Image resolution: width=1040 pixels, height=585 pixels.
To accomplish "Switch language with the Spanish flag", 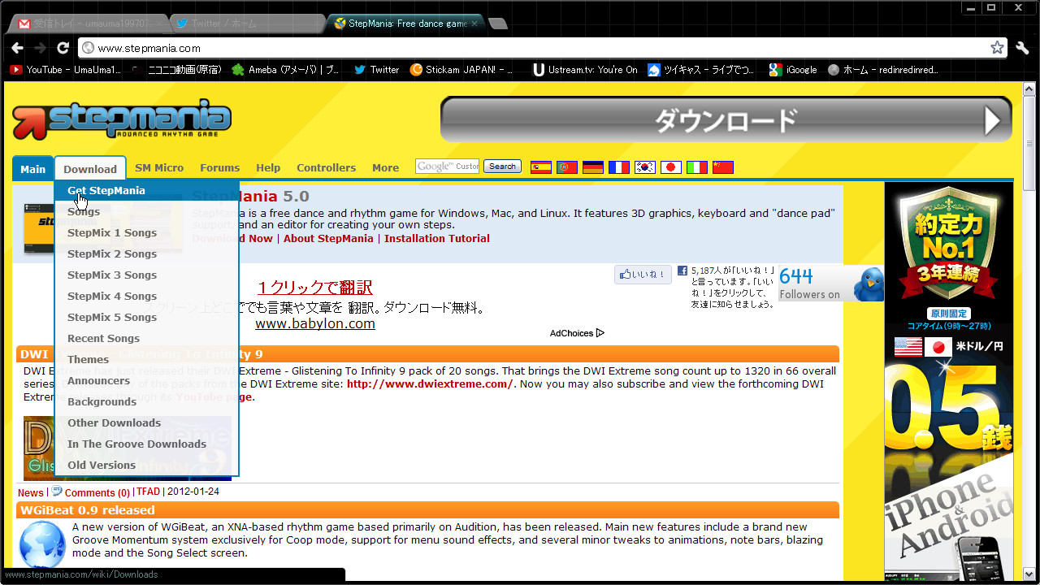I will pos(541,167).
